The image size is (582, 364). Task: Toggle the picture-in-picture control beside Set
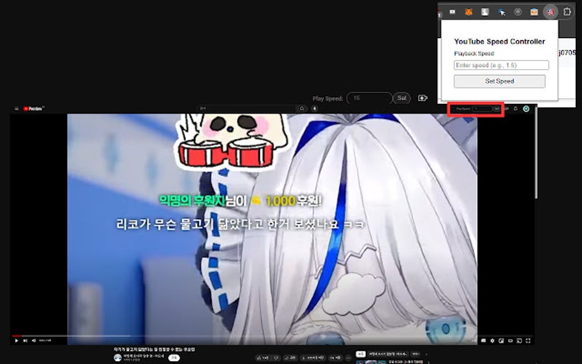422,98
